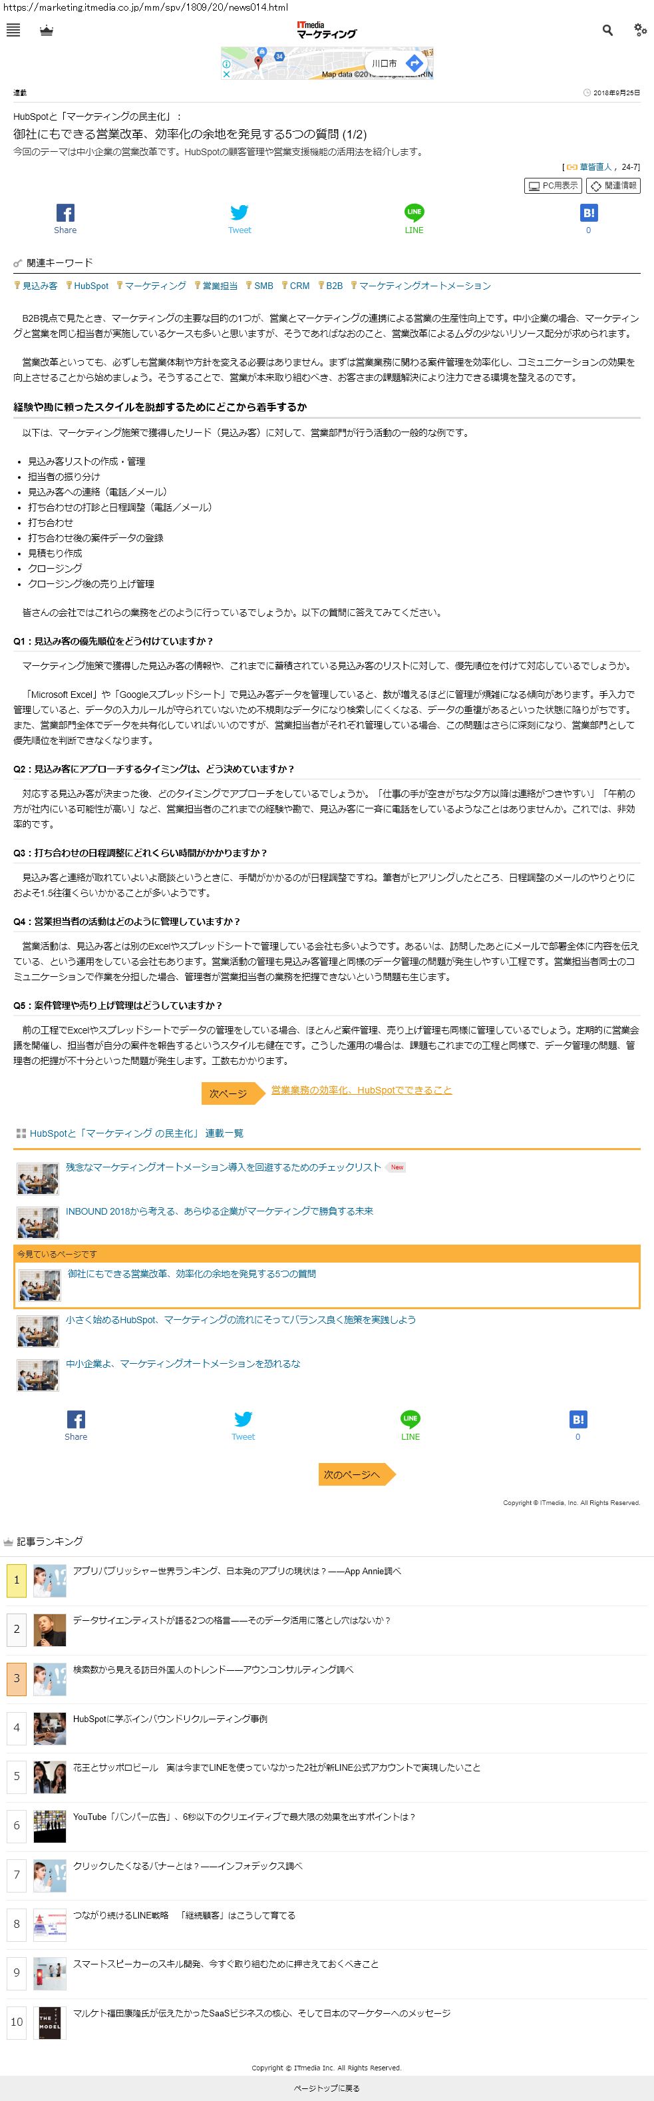The height and width of the screenshot is (2101, 654).
Task: Click the PC用表示 button
Action: 553,185
